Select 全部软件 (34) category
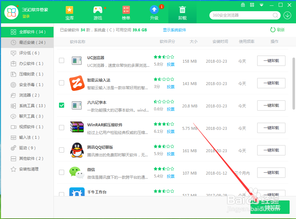 [27, 32]
